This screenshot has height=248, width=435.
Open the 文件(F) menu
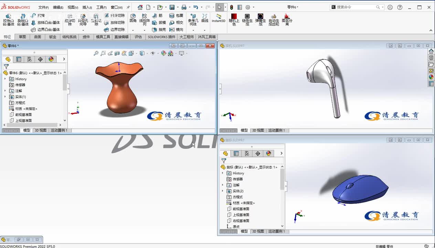[43, 7]
